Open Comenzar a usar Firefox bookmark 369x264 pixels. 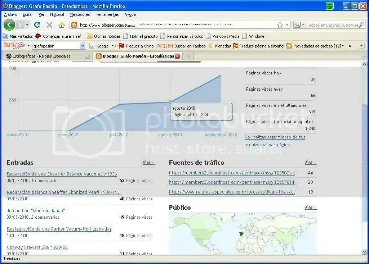click(60, 36)
